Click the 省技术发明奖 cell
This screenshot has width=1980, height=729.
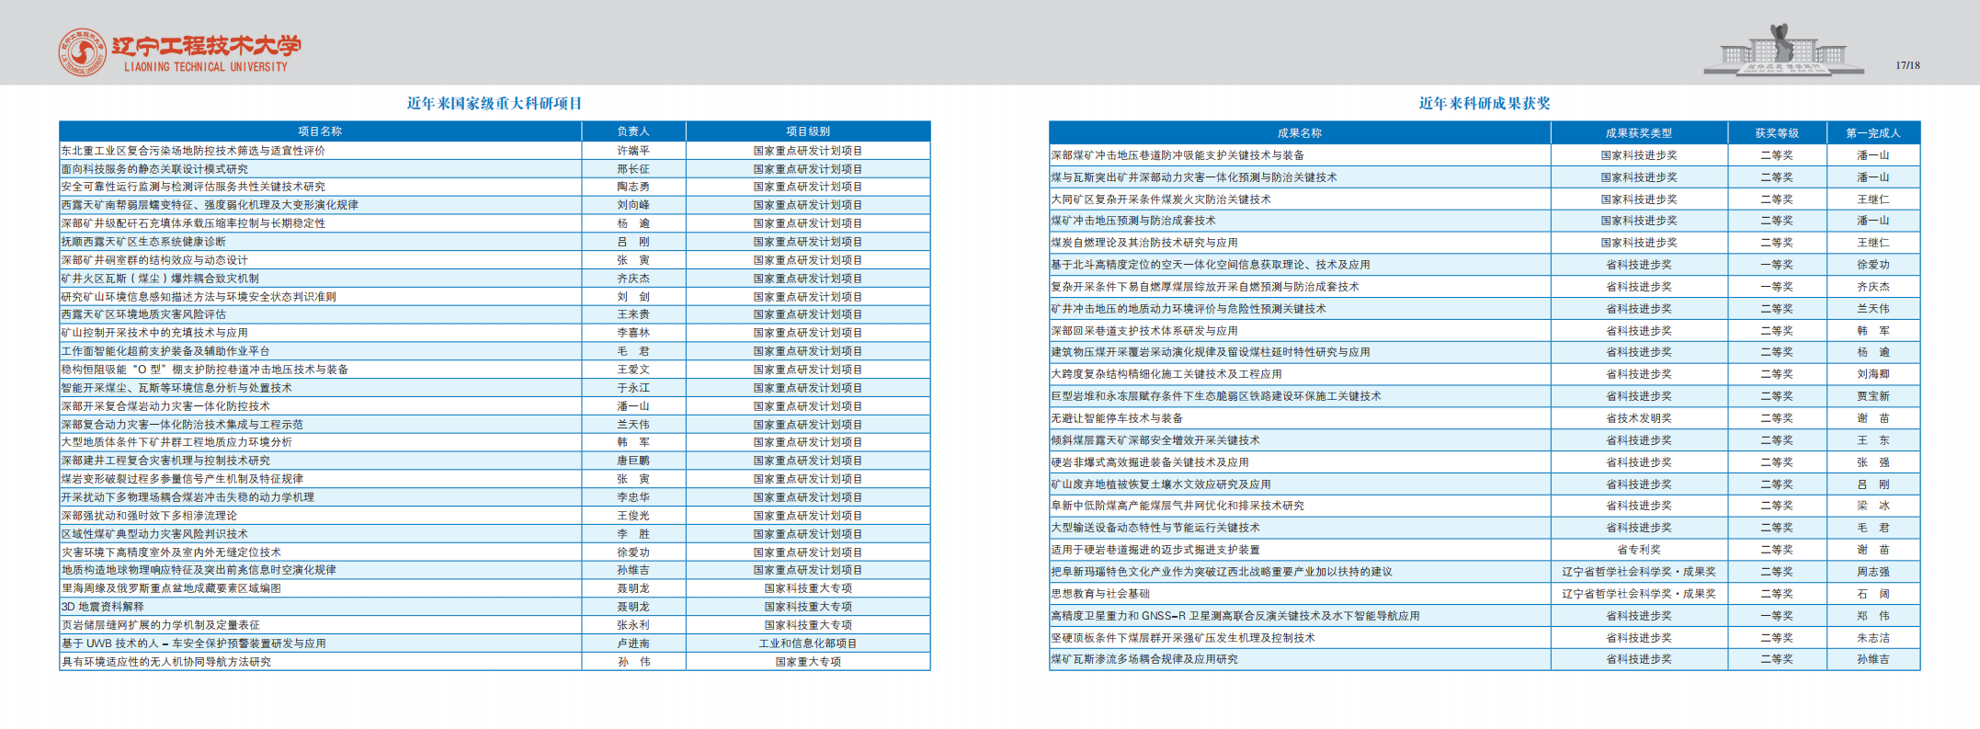click(1639, 418)
